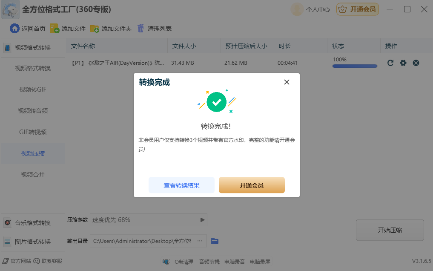Open the 视频压缩 section
The width and height of the screenshot is (433, 271).
(32, 153)
